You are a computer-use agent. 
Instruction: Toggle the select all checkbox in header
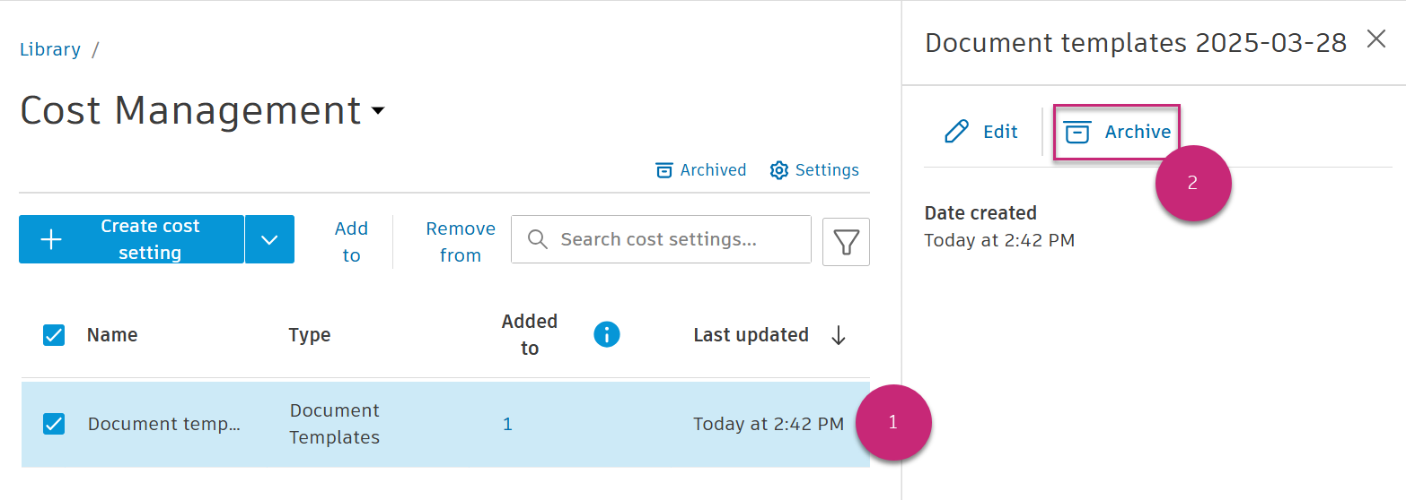[54, 335]
